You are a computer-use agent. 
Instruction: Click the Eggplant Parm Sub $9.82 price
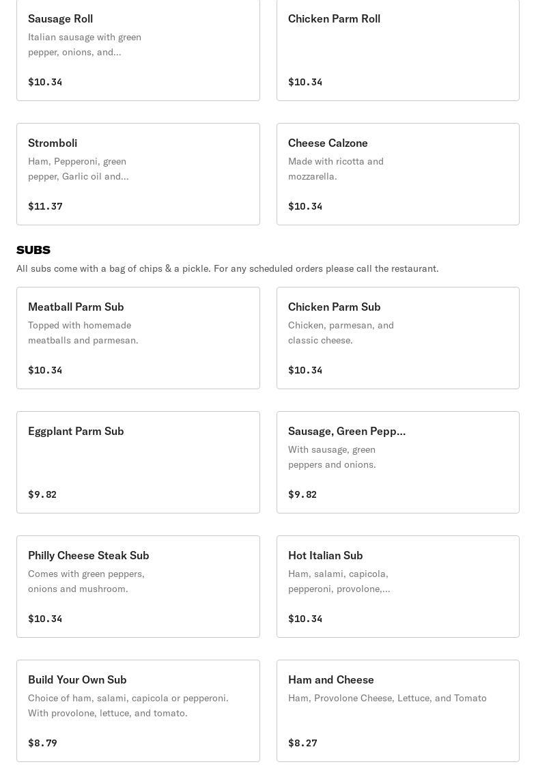click(42, 494)
